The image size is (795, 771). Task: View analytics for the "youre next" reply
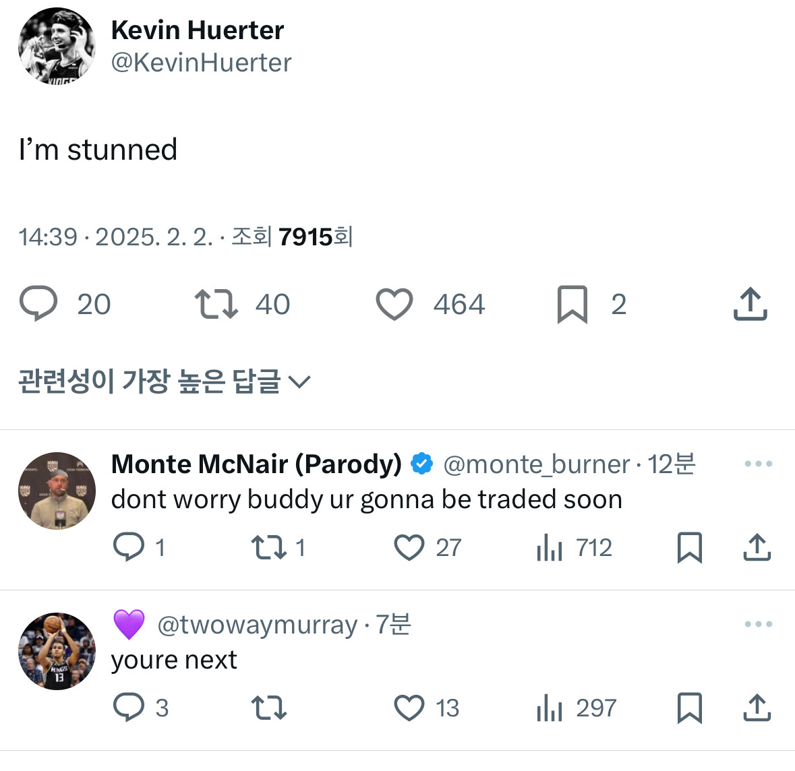(550, 708)
